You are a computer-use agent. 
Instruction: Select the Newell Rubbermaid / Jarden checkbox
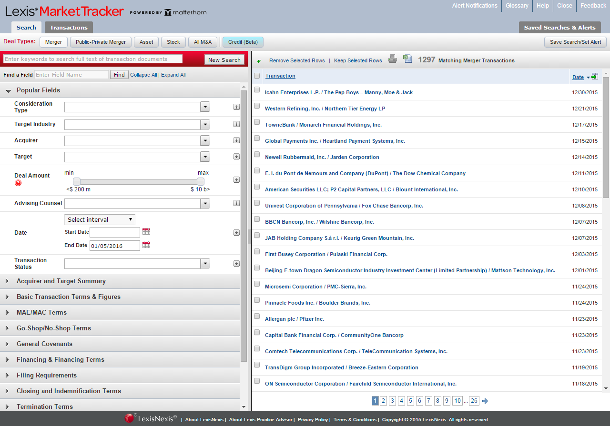257,154
